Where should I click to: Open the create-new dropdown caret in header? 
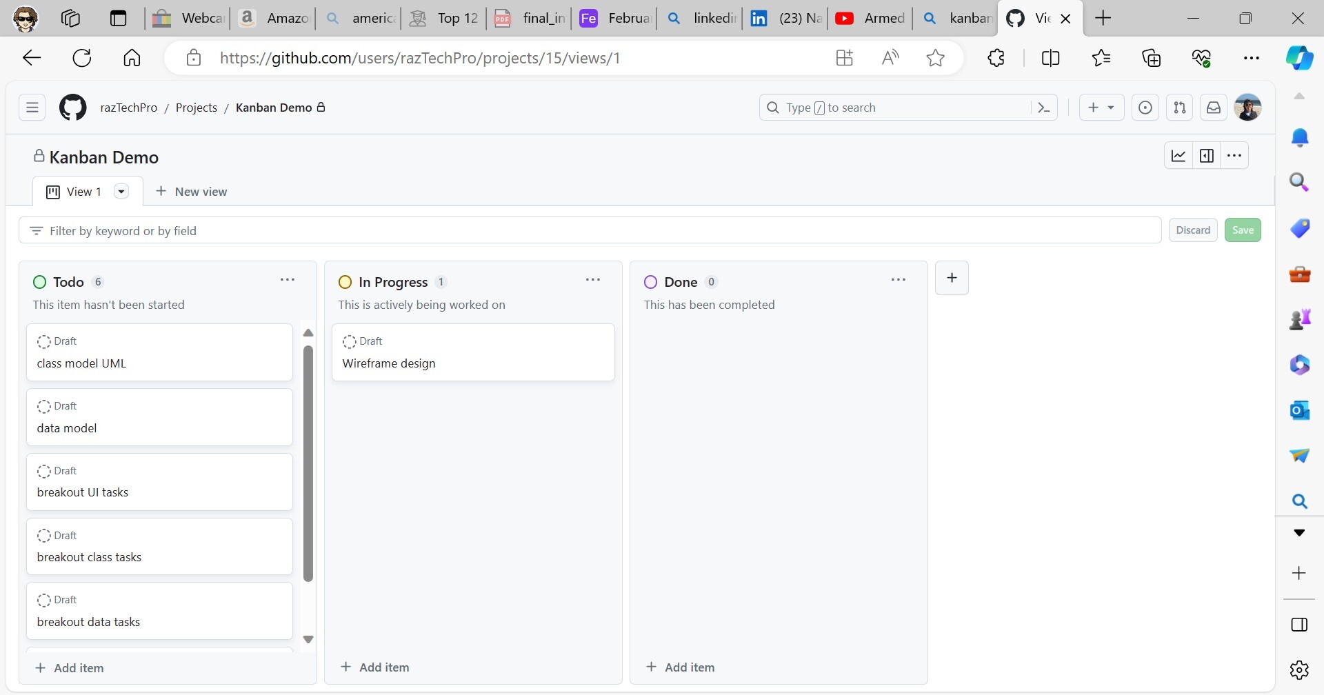(x=1110, y=107)
